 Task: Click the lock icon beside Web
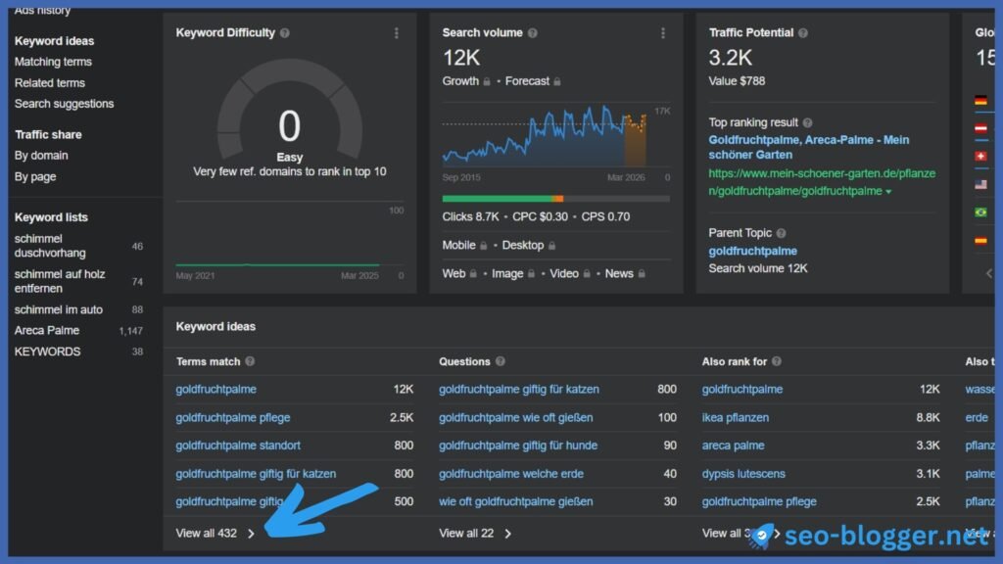[x=473, y=274]
